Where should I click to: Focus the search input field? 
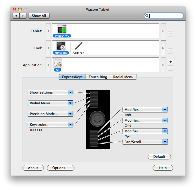click(164, 16)
